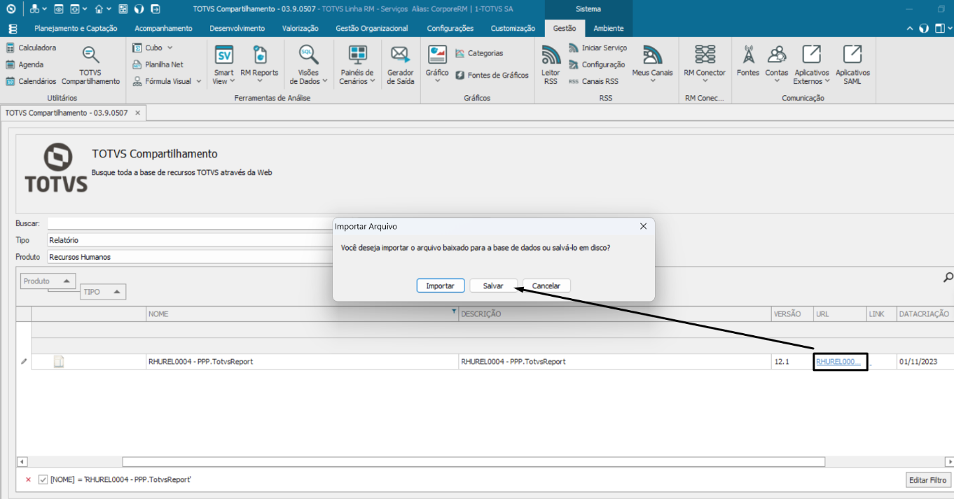Switch to the Customização tab

(x=513, y=29)
